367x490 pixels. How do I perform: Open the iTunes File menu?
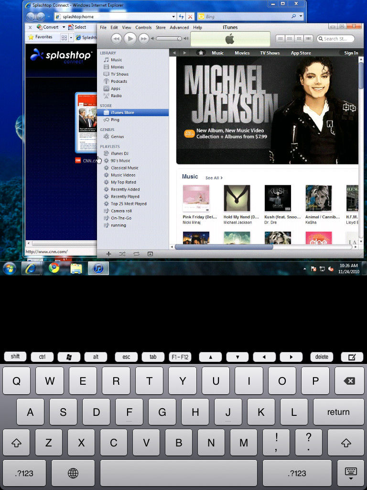tap(103, 27)
